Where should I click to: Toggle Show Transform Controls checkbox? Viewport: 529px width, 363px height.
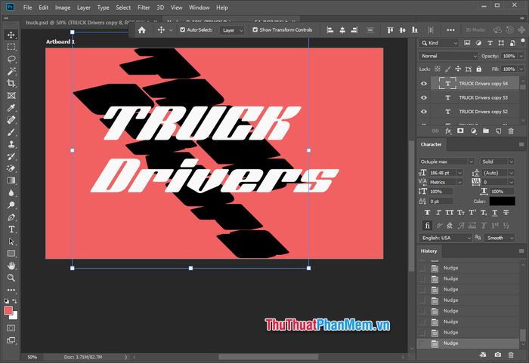255,30
